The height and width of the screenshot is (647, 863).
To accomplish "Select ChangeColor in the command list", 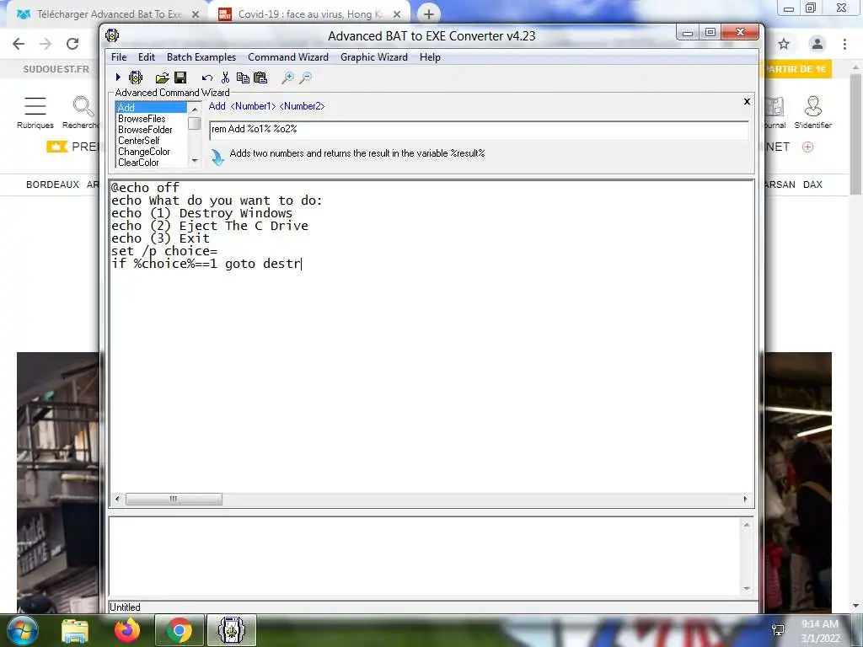I will pyautogui.click(x=152, y=152).
